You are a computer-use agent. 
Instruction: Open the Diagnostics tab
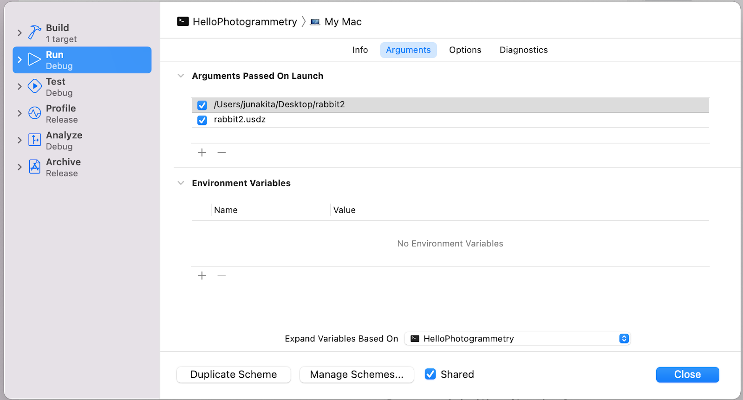523,50
